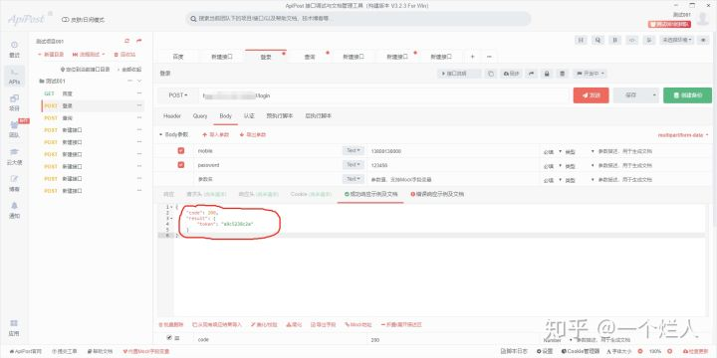Screen dimensions: 717x358
Task: Click the request URL input field
Action: (x=383, y=95)
